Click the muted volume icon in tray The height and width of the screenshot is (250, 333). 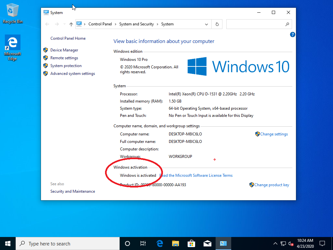coord(291,243)
